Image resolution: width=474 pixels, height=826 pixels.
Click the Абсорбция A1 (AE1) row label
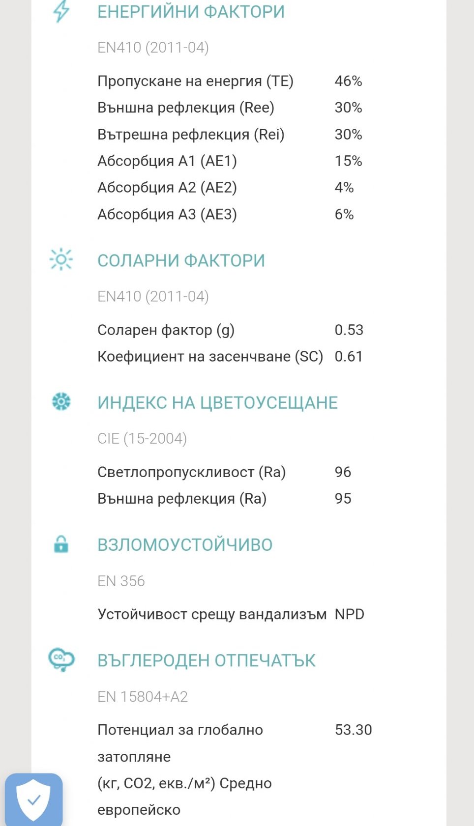tap(167, 161)
